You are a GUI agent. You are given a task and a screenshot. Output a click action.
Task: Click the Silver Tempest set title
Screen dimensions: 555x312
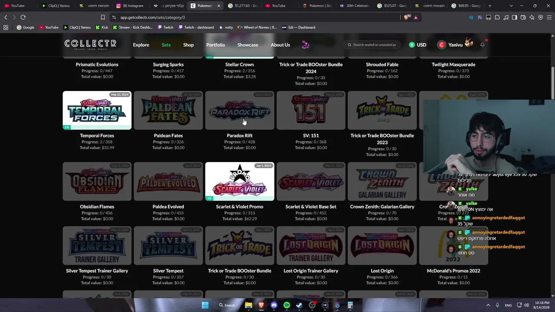tap(168, 271)
